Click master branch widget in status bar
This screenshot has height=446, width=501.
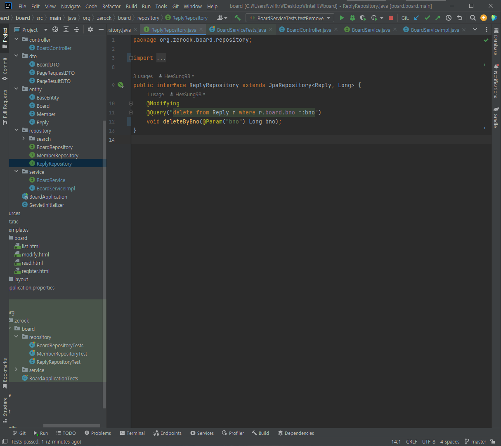pyautogui.click(x=476, y=441)
